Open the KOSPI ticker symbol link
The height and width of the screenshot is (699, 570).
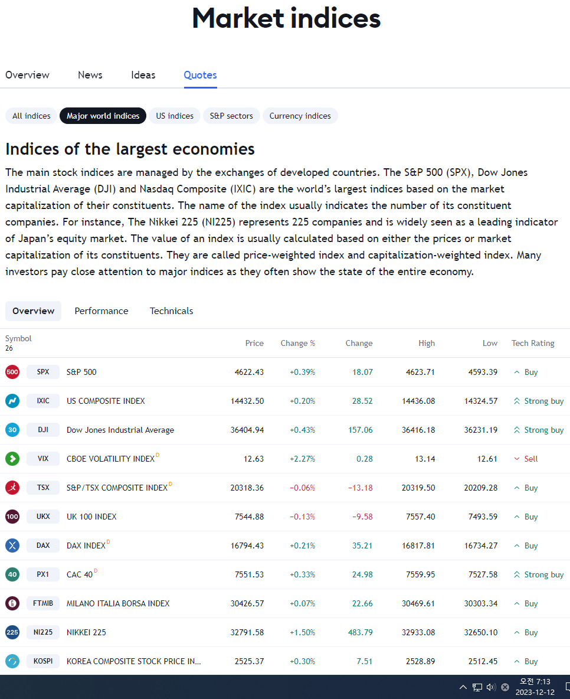[x=43, y=661]
